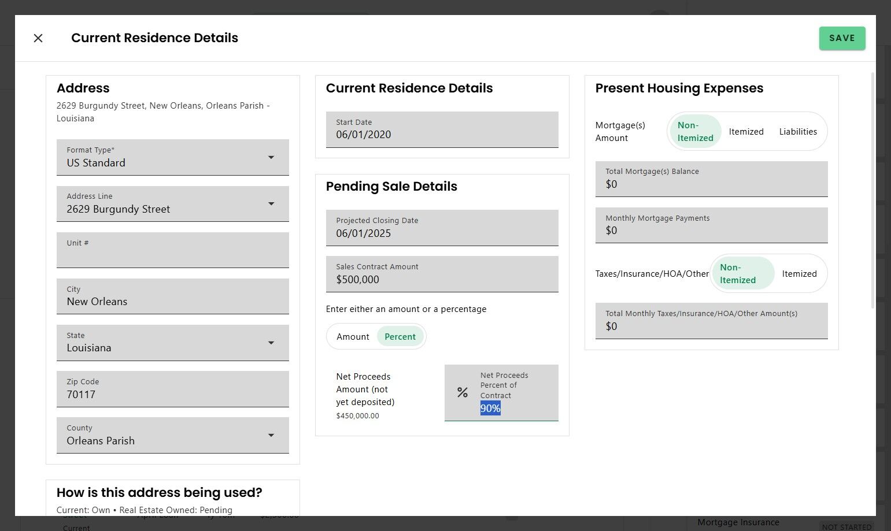Click the Projected Closing Date field

(442, 228)
